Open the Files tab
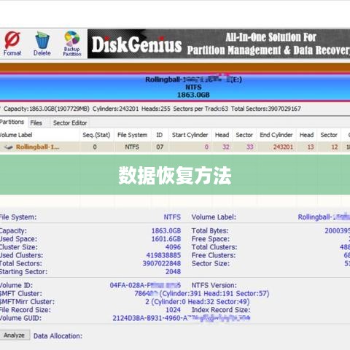The width and height of the screenshot is (350, 350). click(x=36, y=123)
